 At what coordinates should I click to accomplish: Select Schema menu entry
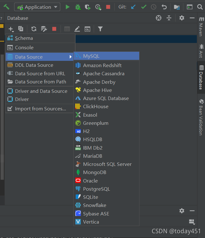40,38
